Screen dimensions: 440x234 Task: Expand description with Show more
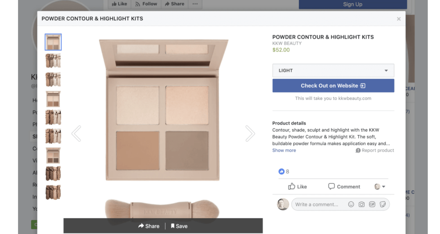pyautogui.click(x=284, y=150)
